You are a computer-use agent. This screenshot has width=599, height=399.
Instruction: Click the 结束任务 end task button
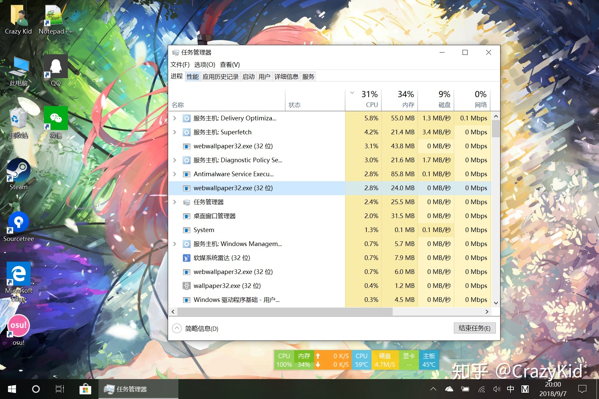coord(474,328)
